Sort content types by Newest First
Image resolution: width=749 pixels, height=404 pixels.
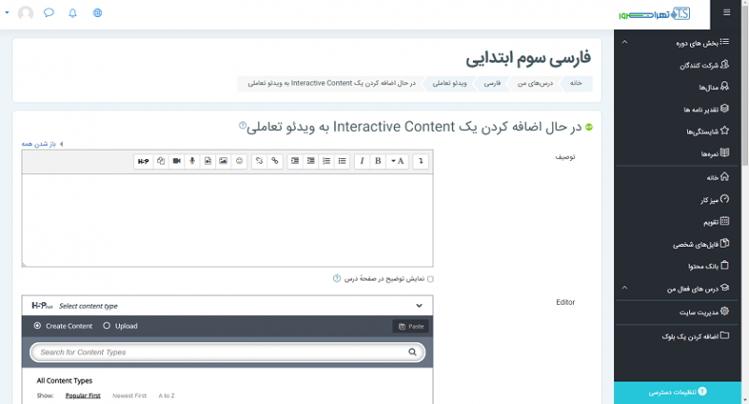(129, 396)
